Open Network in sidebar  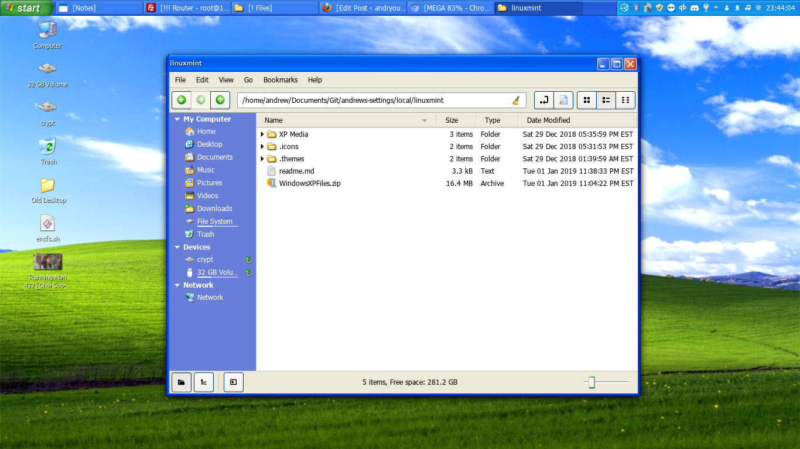coord(210,298)
